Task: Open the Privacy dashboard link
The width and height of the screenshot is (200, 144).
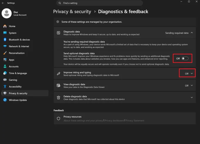Action: click(114, 120)
